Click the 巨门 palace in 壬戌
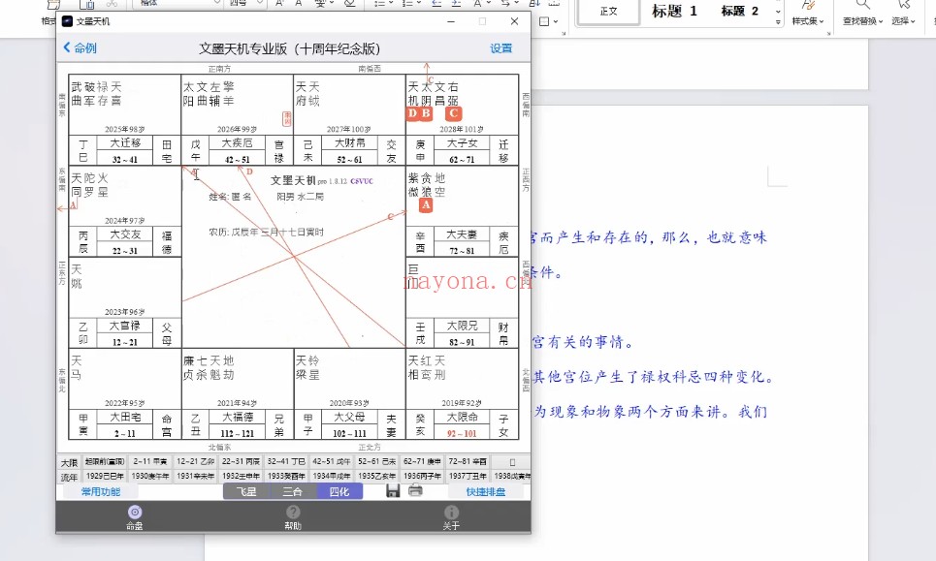 click(x=462, y=302)
